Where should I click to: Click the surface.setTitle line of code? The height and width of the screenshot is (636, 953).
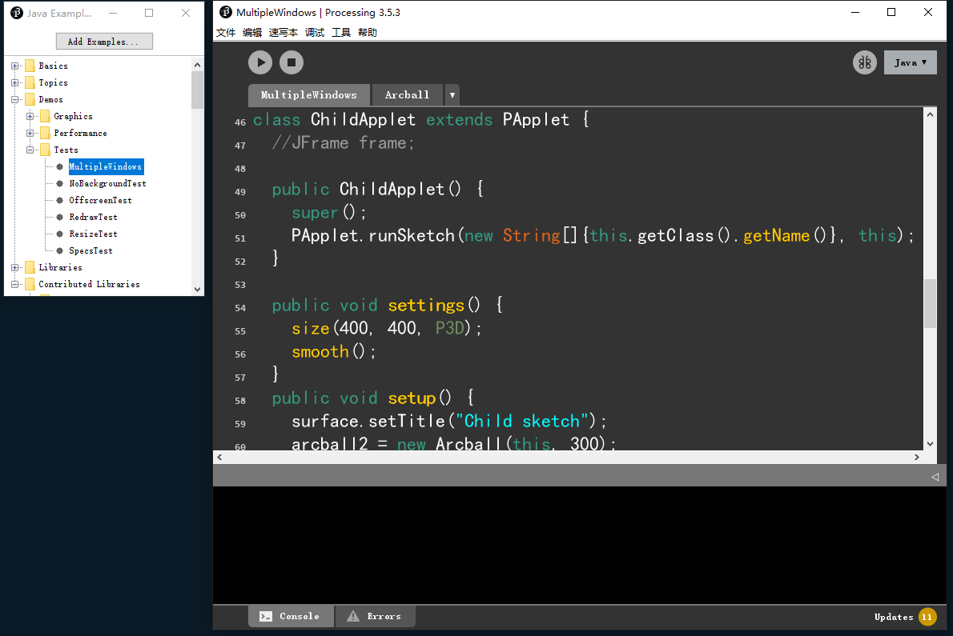(x=449, y=421)
